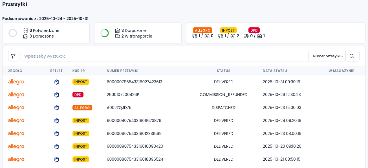Click the Kurier column header
The width and height of the screenshot is (368, 168).
(78, 71)
